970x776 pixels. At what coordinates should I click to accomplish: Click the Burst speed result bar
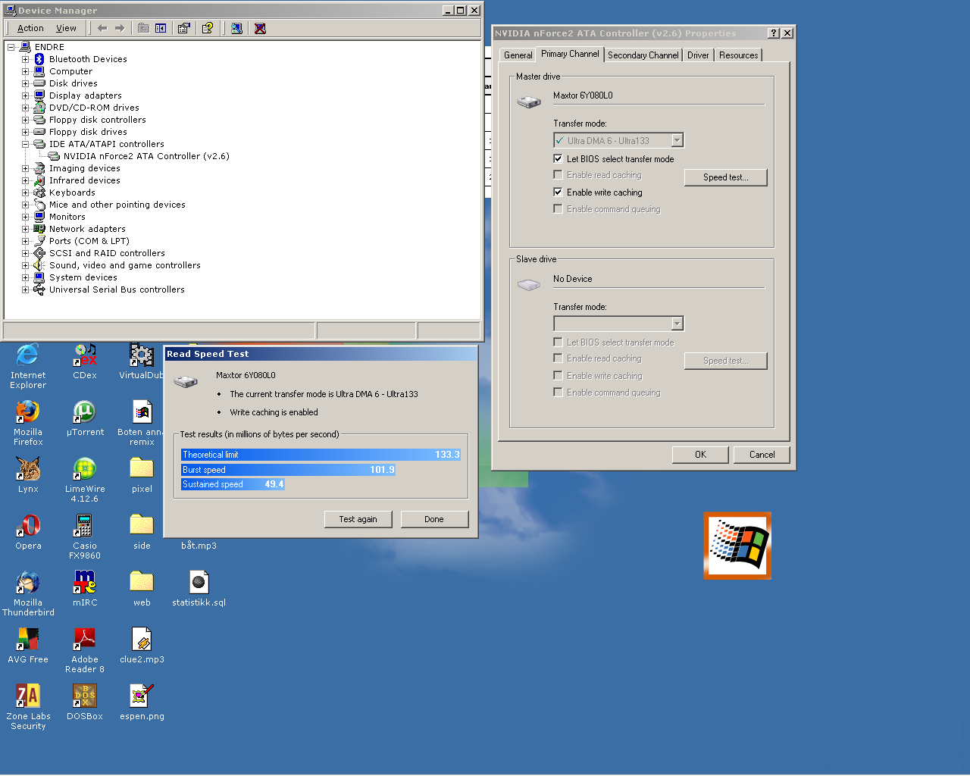pyautogui.click(x=288, y=470)
